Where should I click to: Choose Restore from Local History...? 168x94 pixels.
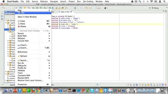(x=33, y=80)
